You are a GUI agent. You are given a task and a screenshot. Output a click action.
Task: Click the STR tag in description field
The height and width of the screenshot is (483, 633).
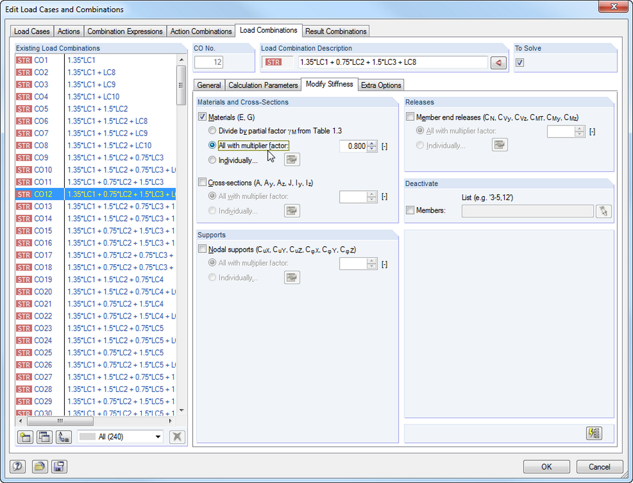[x=273, y=62]
